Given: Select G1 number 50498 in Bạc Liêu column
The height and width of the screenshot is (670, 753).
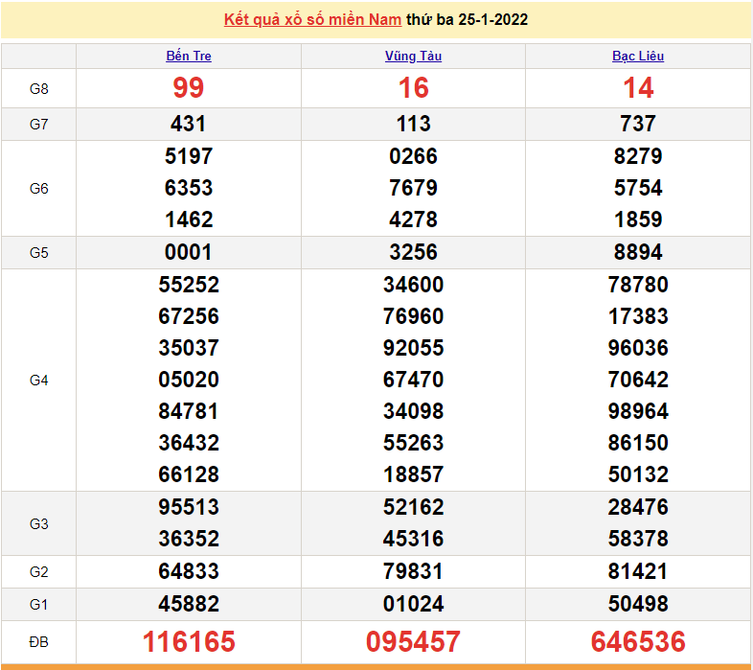Looking at the screenshot, I should tap(638, 604).
